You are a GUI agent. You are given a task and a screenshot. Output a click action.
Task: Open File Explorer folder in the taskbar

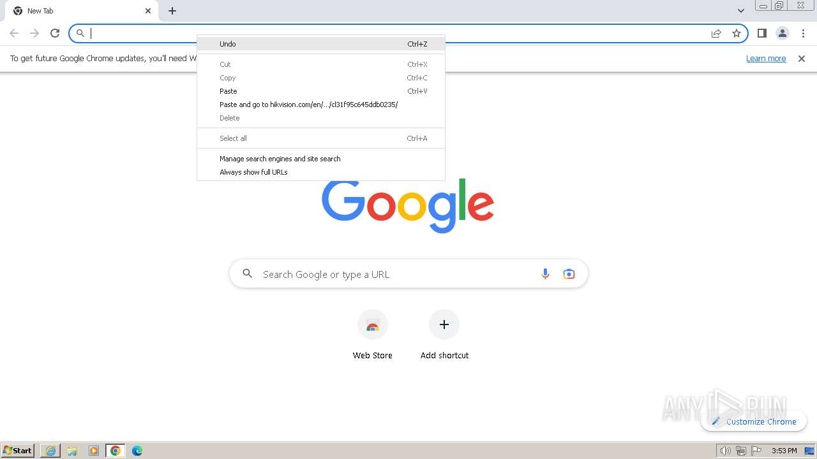72,451
